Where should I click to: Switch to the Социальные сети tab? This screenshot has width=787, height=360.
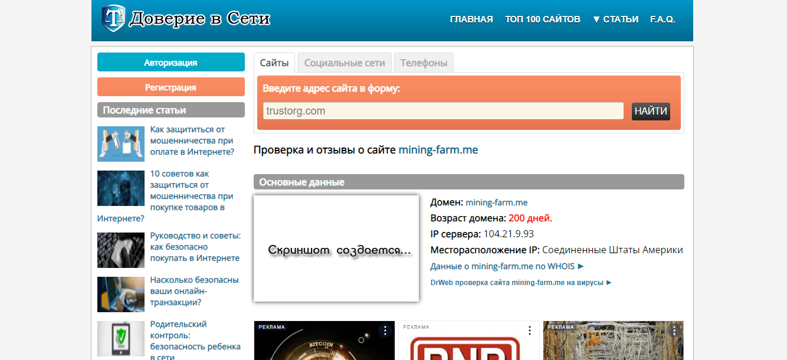(x=344, y=62)
